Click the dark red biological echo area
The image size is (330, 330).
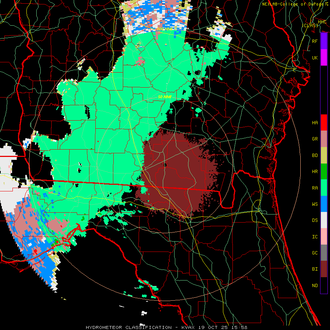pyautogui.click(x=179, y=175)
